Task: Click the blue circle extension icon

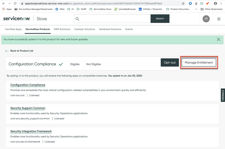Action: click(x=190, y=3)
